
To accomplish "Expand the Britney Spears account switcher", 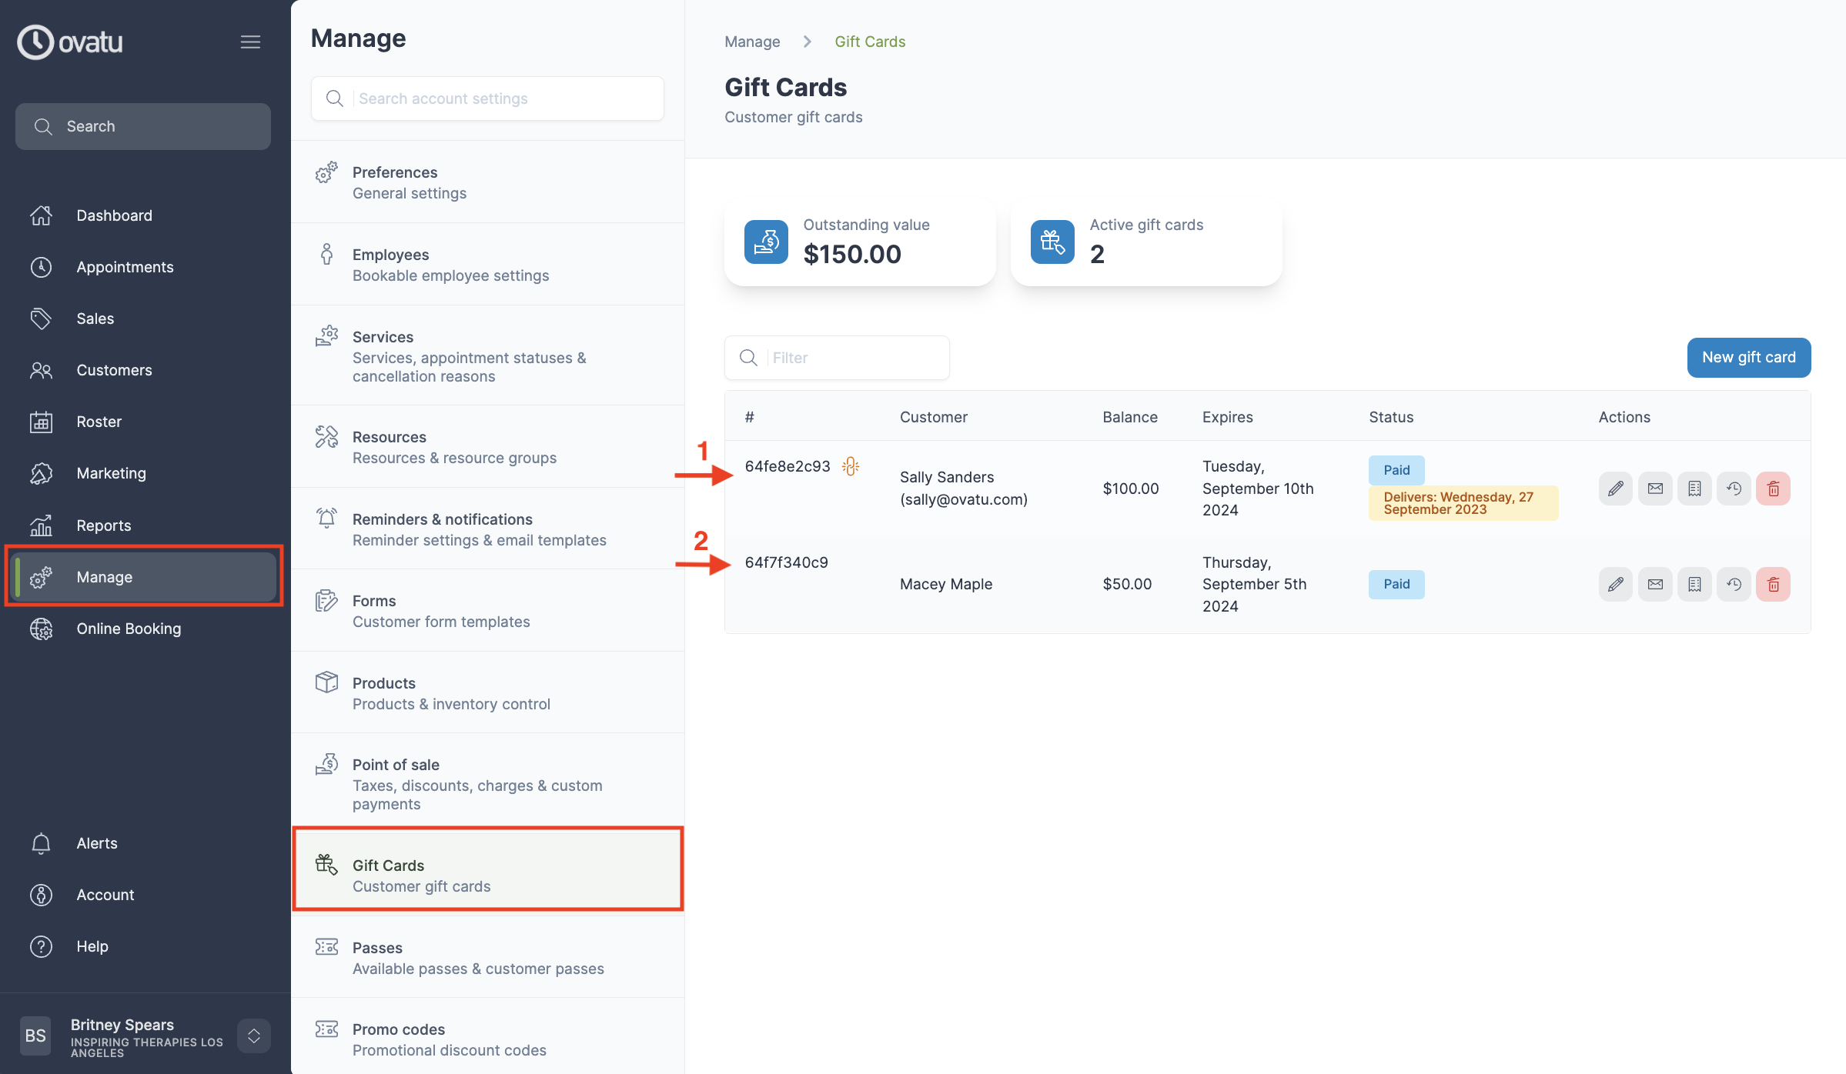I will pos(253,1036).
